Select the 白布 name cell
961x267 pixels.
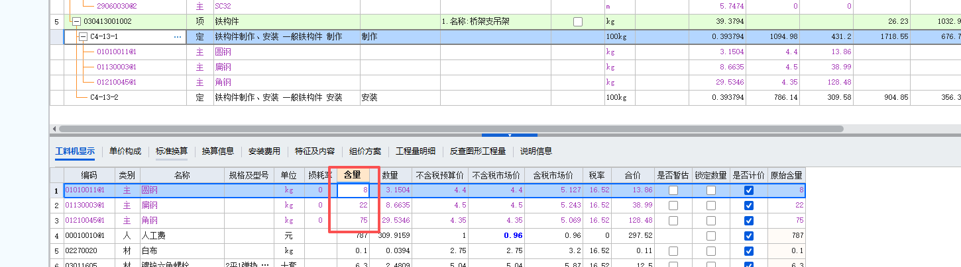click(x=182, y=251)
